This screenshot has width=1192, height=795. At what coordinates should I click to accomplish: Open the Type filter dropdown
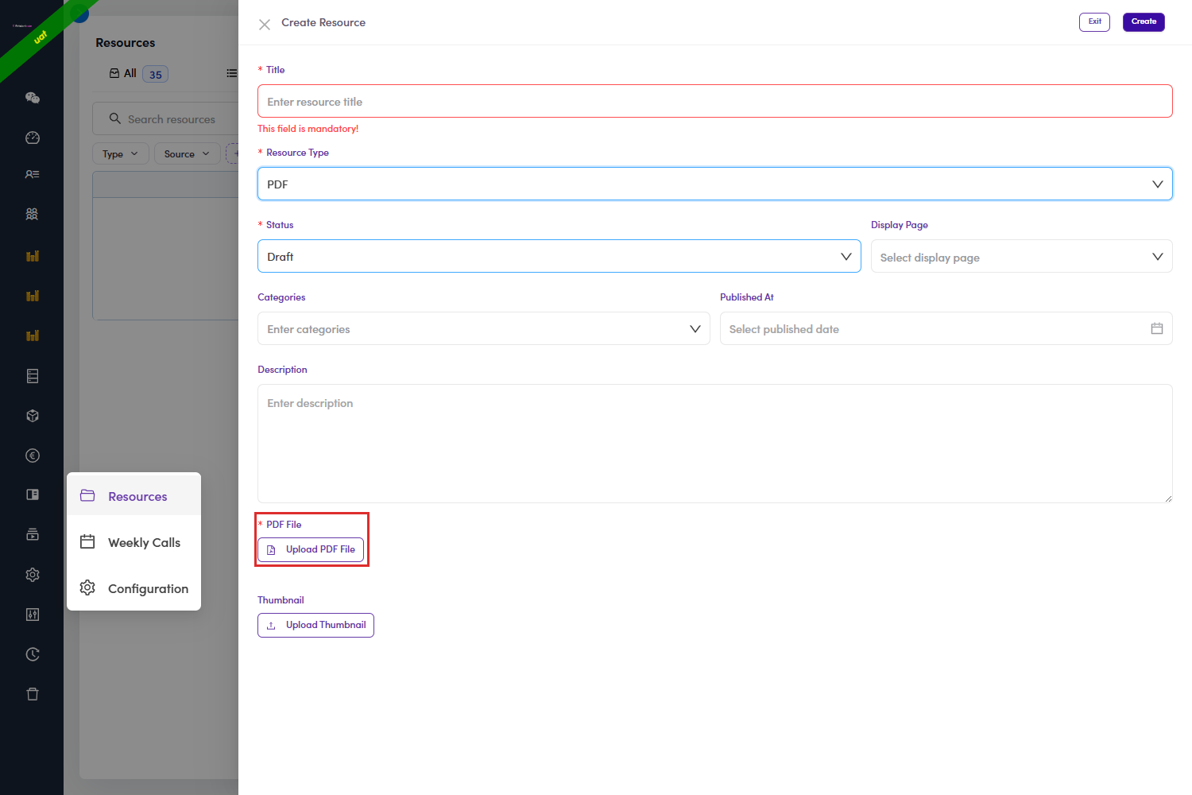pyautogui.click(x=121, y=153)
